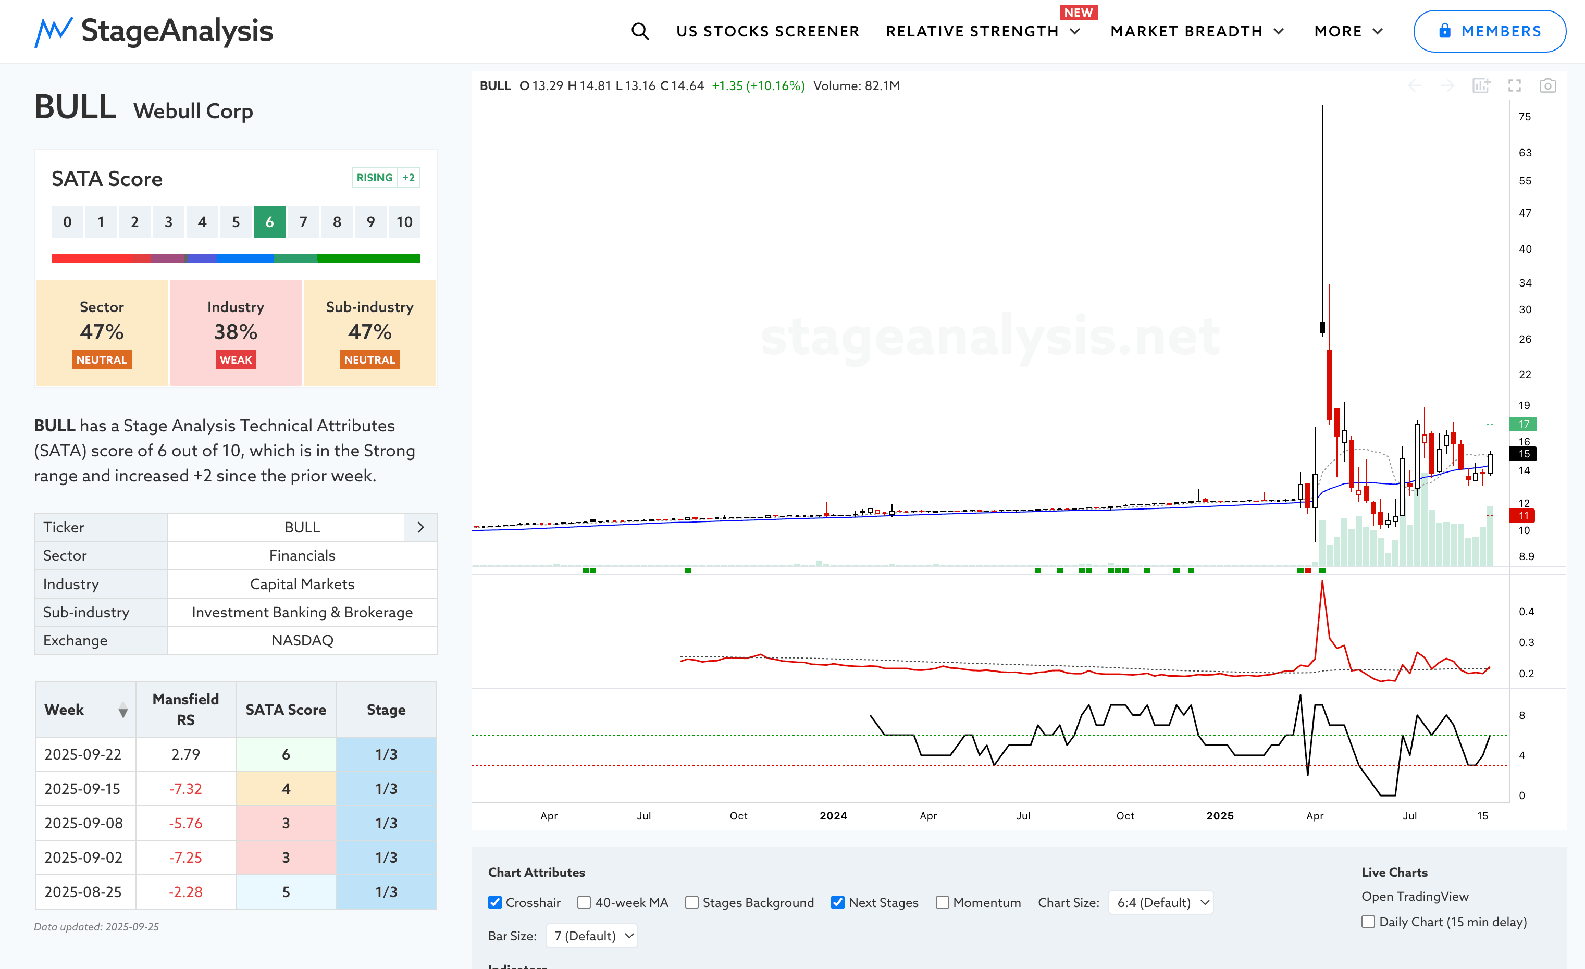Go to previous chart with left arrow
The width and height of the screenshot is (1585, 969).
pyautogui.click(x=1415, y=85)
